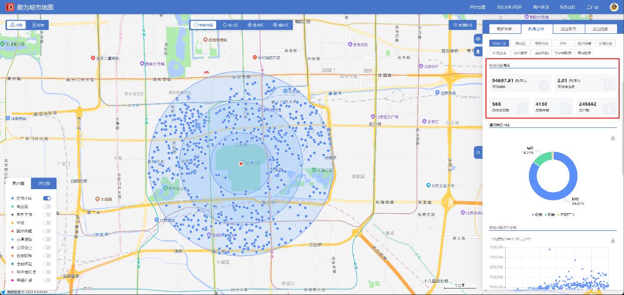Click 玉渊潭公园 poi icon
Image resolution: width=624 pixels, height=295 pixels.
(2, 44)
